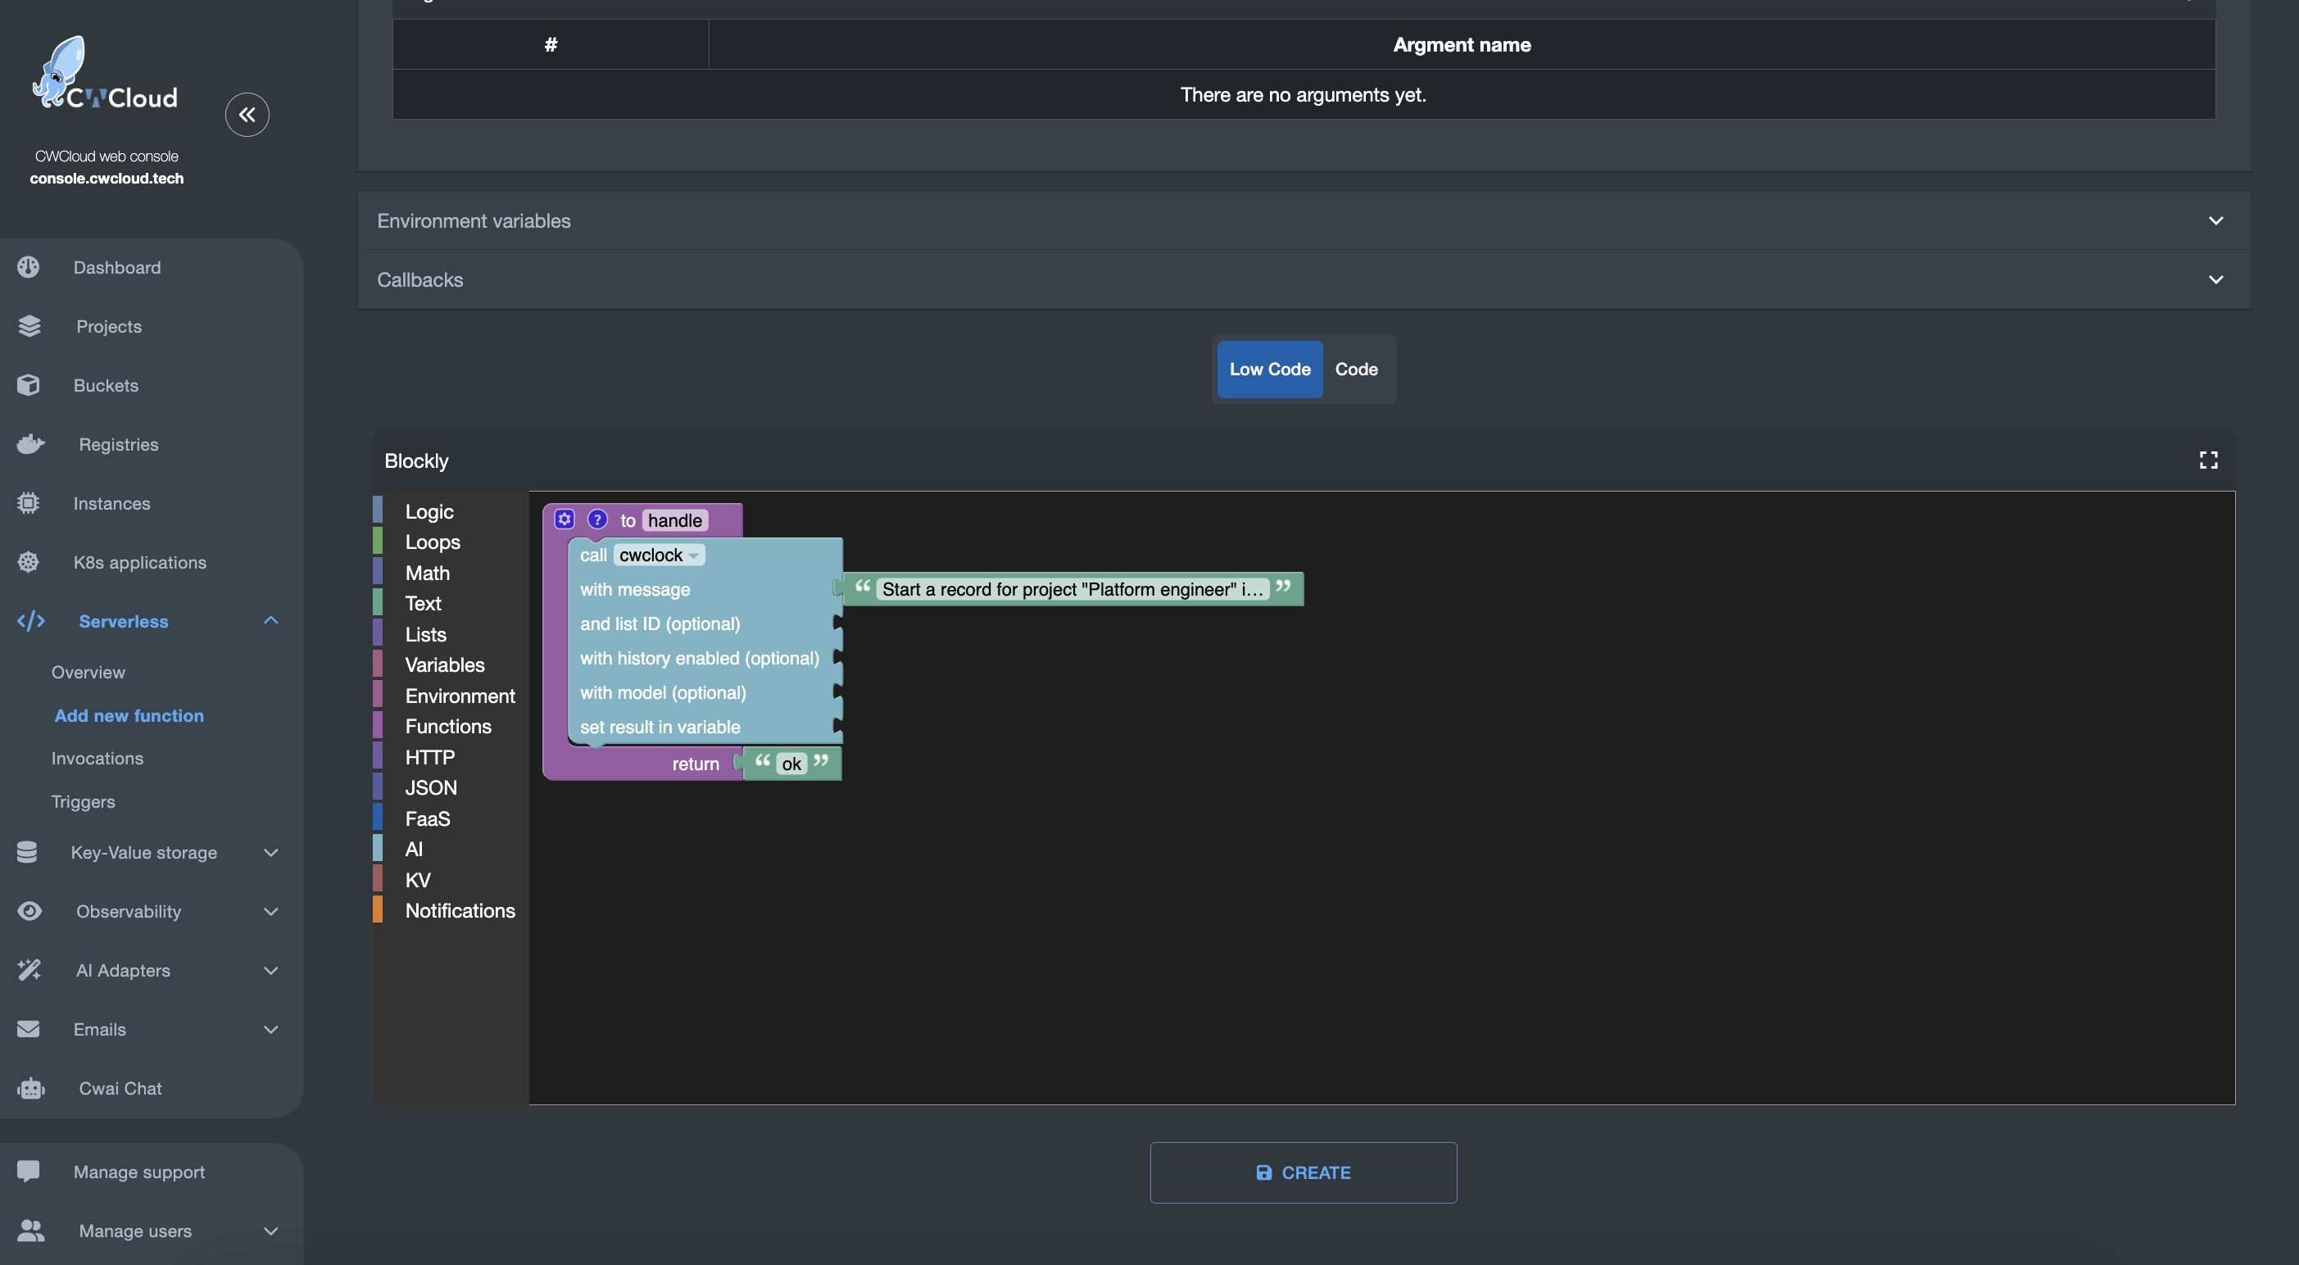Click the Manage support chat bubble icon
The width and height of the screenshot is (2299, 1265).
coord(29,1172)
